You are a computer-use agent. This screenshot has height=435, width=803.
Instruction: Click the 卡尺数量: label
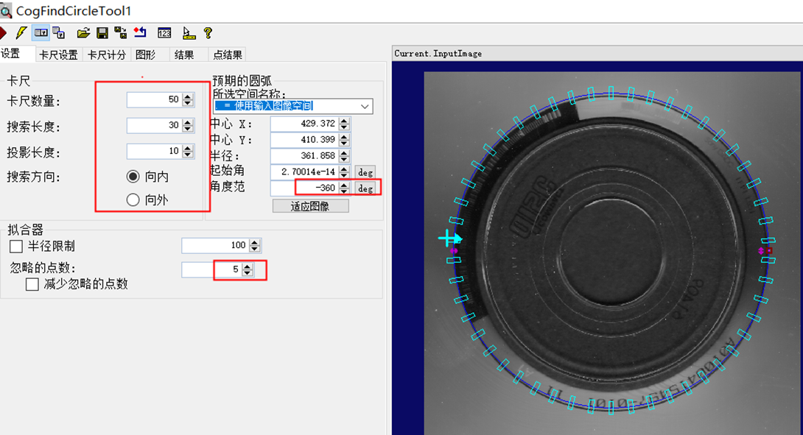pos(34,101)
